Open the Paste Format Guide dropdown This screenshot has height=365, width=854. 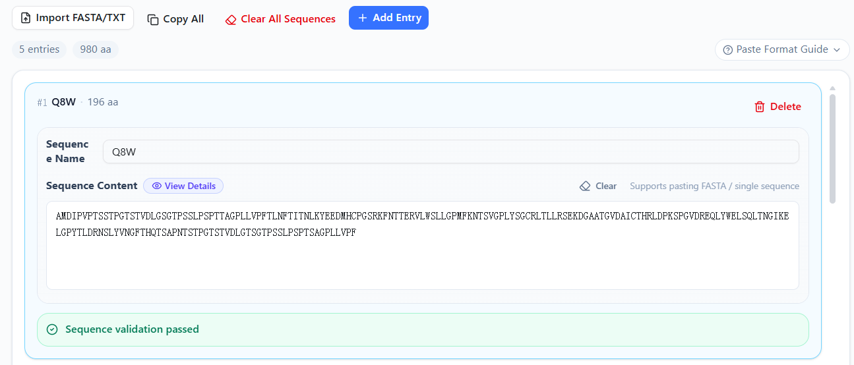pos(782,49)
